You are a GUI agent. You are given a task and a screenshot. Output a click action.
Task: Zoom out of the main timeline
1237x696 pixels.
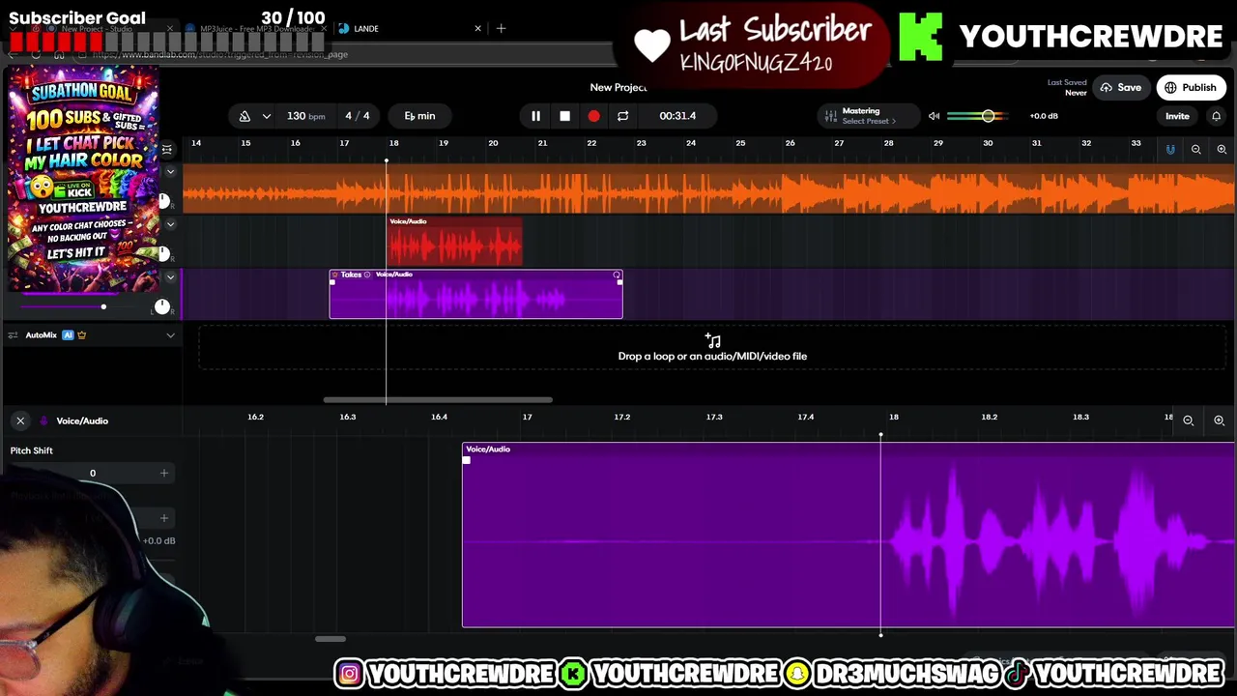pyautogui.click(x=1195, y=150)
